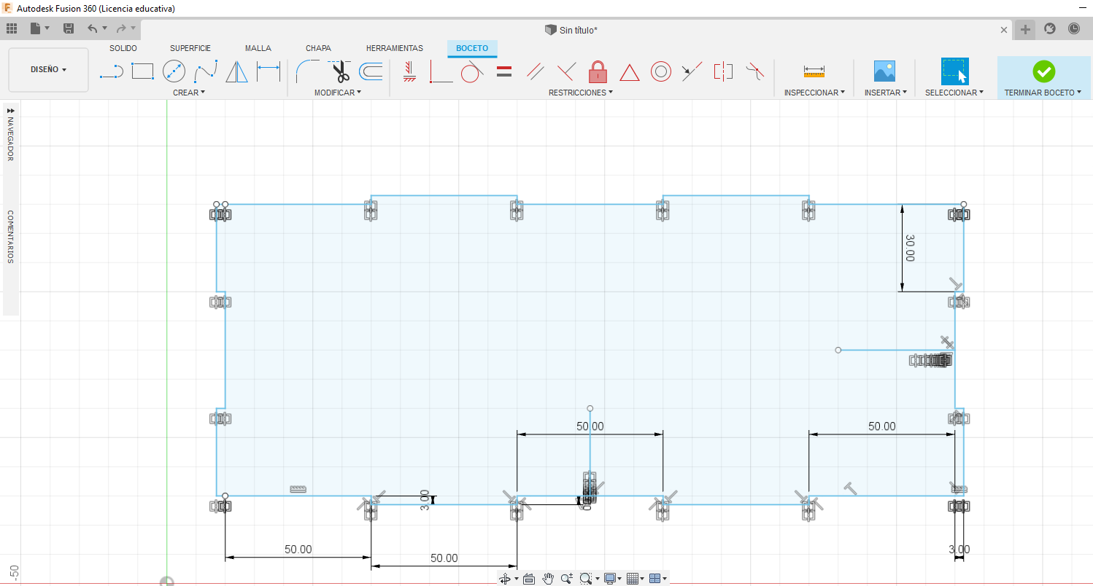1093x586 pixels.
Task: Apply the Tangent constraint
Action: pos(472,71)
